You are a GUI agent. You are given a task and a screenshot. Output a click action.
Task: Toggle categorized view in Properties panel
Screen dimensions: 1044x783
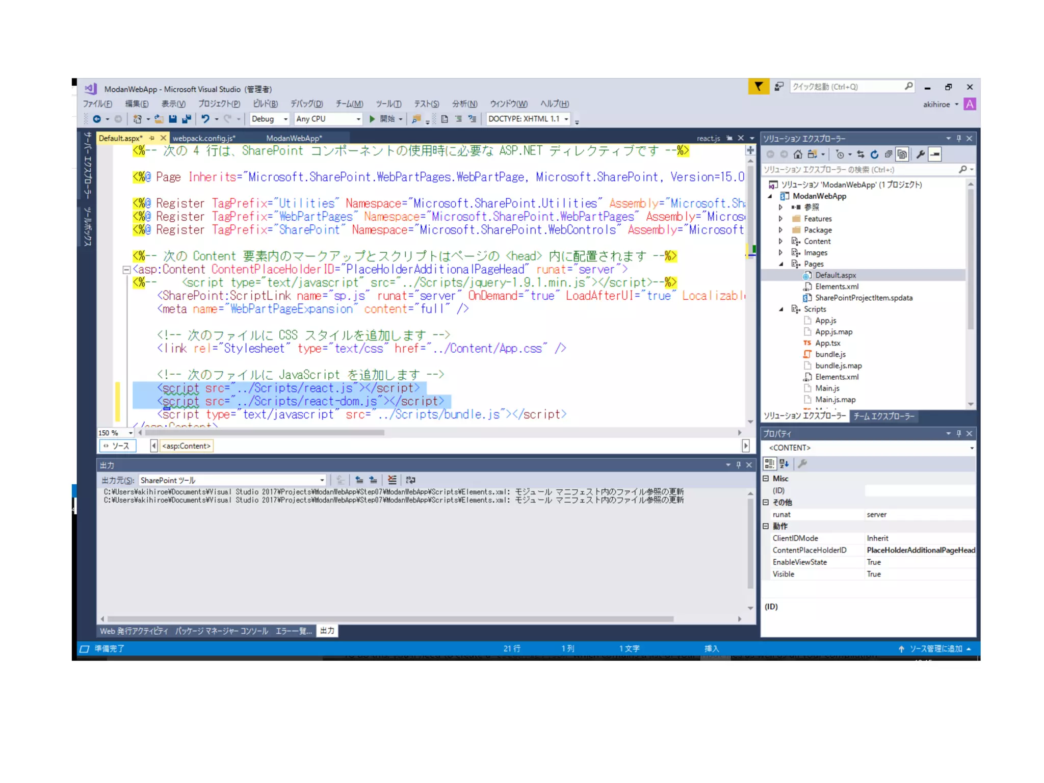click(769, 463)
